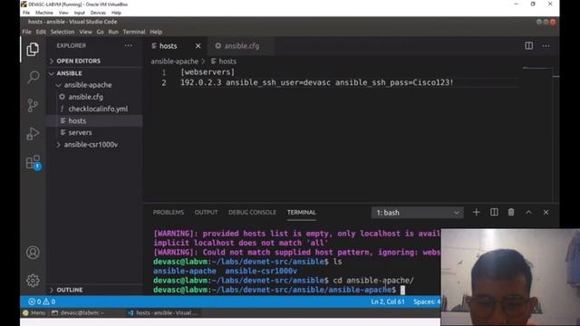The height and width of the screenshot is (326, 580).
Task: Collapse the ansible-apache folder
Action: [x=88, y=85]
